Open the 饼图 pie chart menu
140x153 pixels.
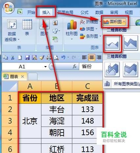click(x=88, y=29)
